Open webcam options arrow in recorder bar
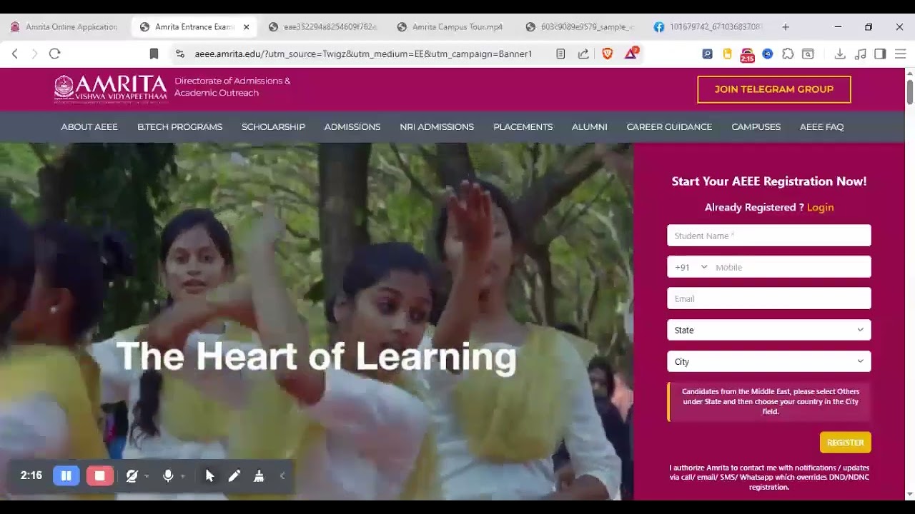Viewport: 915px width, 514px height. click(x=147, y=476)
